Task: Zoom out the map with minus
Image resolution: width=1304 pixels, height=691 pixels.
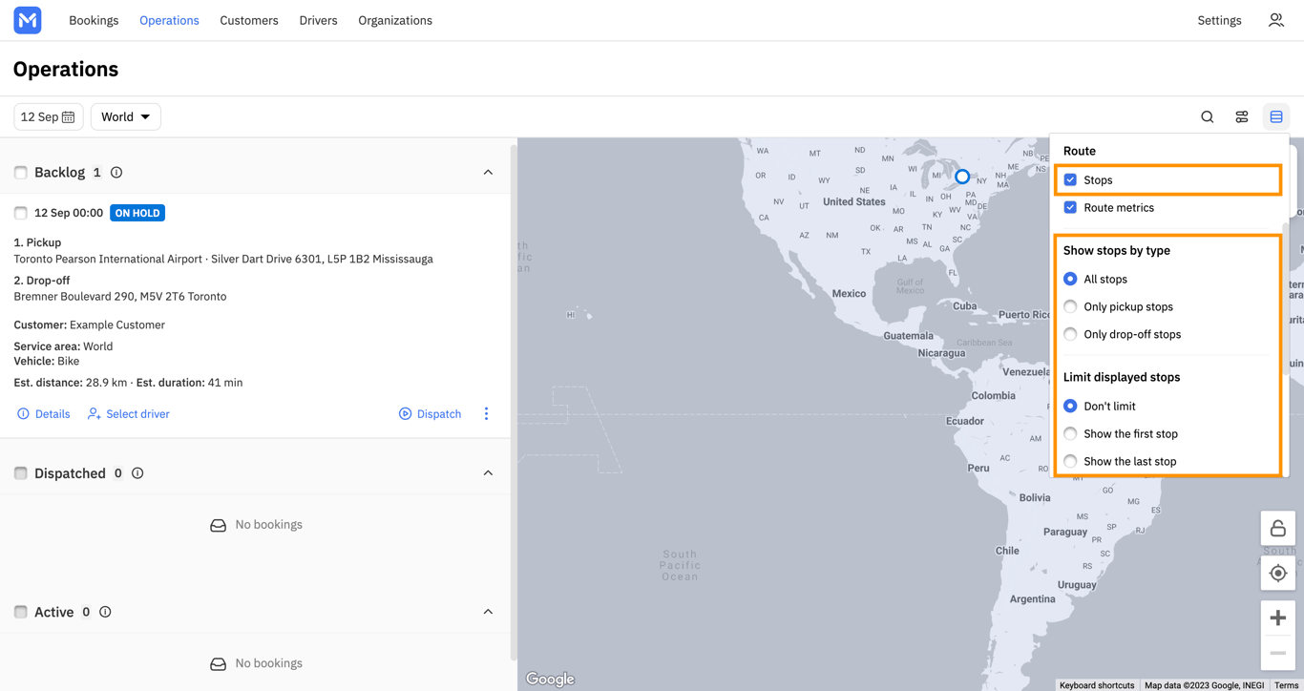Action: (x=1278, y=653)
